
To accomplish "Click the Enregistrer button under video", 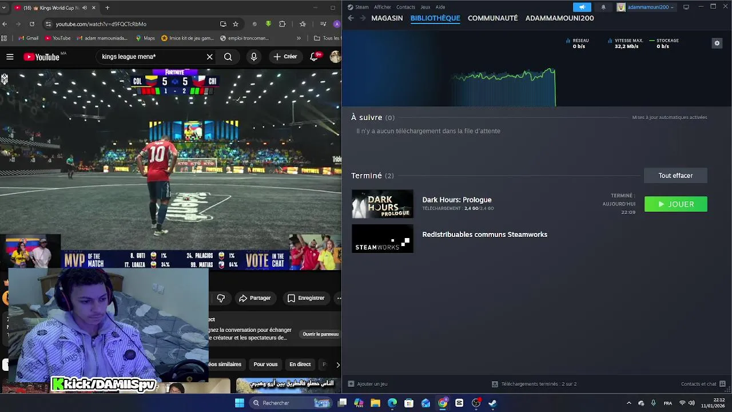I will [x=306, y=298].
